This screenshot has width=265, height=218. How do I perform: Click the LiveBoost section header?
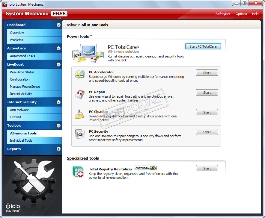click(15, 64)
